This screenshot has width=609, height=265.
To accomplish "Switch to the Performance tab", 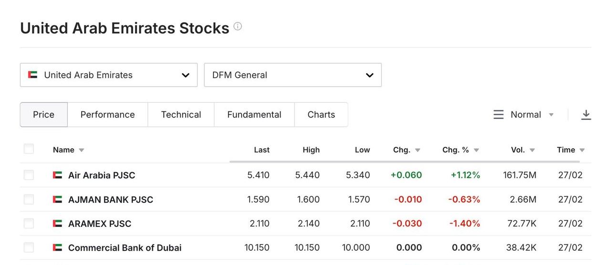I will [x=107, y=115].
